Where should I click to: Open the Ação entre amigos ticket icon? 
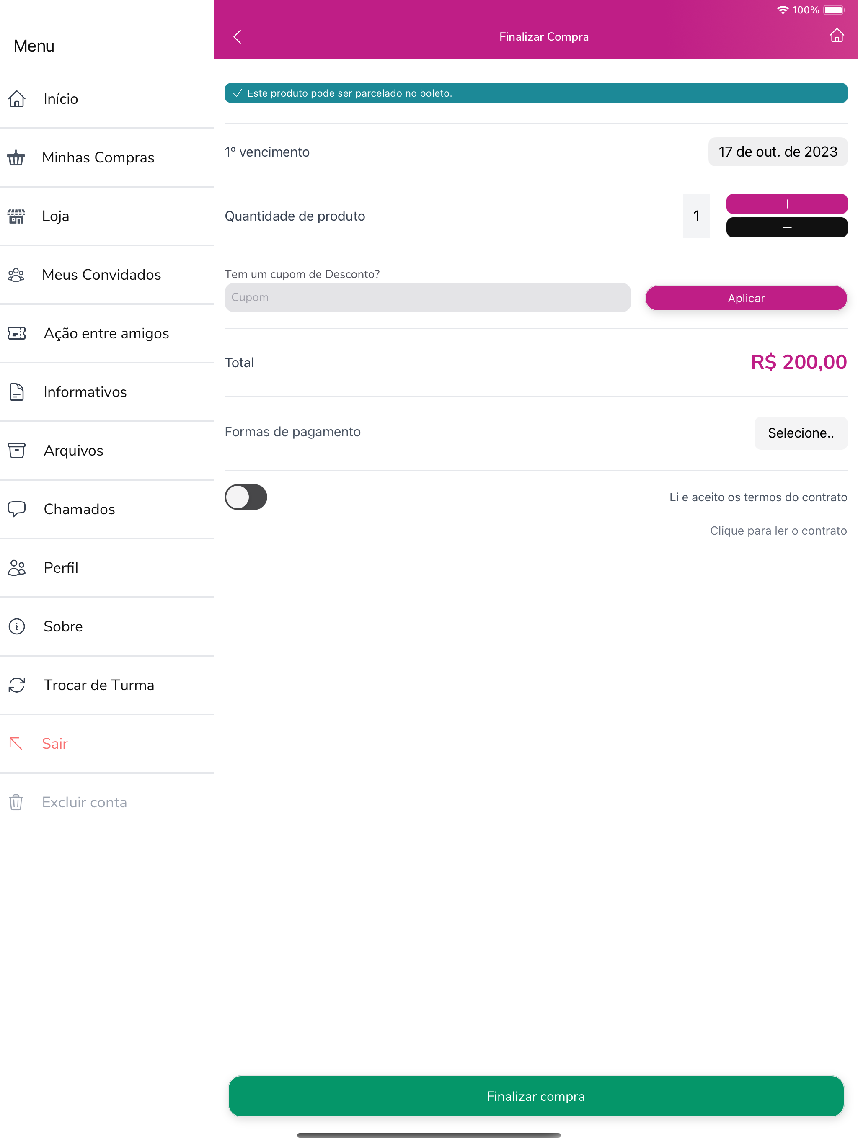click(17, 333)
